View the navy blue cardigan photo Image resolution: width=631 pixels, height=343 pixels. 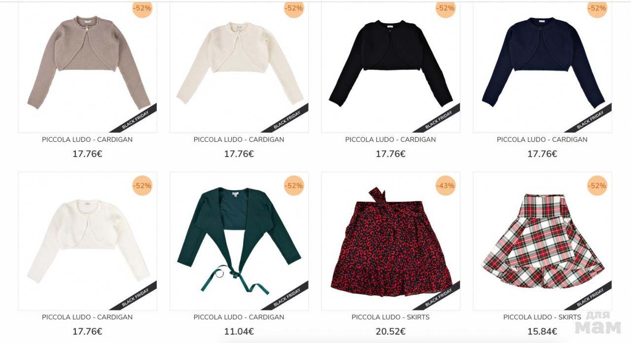point(542,68)
